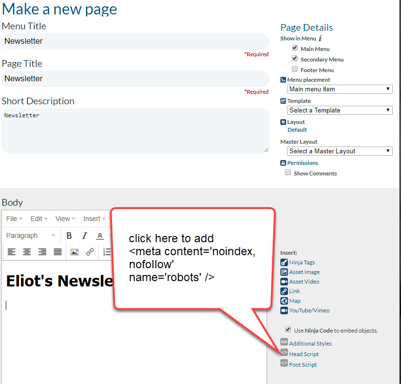Center align text in body editor
The height and width of the screenshot is (384, 401).
[27, 252]
